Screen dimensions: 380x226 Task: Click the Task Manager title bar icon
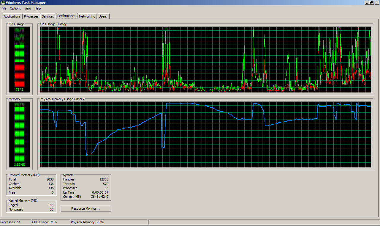[x=3, y=3]
